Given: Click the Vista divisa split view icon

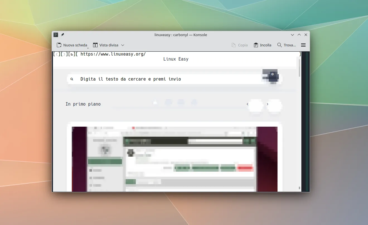Looking at the screenshot, I should tap(95, 45).
